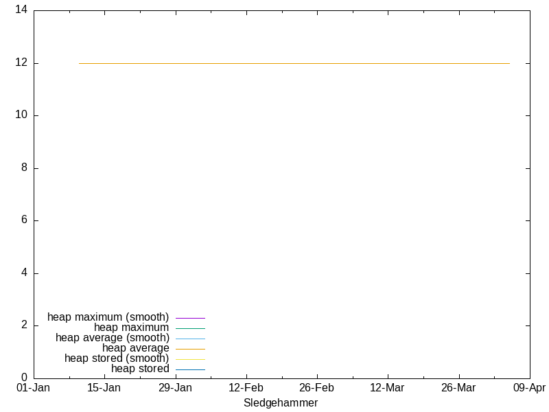Click the '14' y-axis tick label

tap(21, 10)
